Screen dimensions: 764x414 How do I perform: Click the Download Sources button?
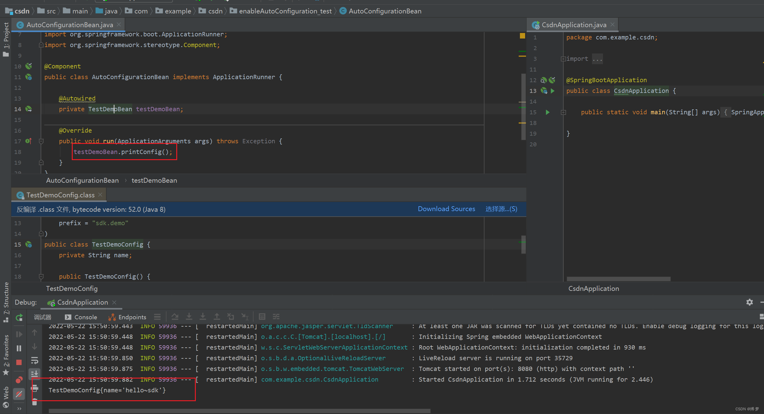click(x=447, y=208)
